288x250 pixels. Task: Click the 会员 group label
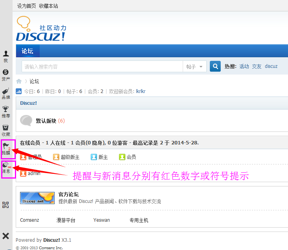coord(131,157)
